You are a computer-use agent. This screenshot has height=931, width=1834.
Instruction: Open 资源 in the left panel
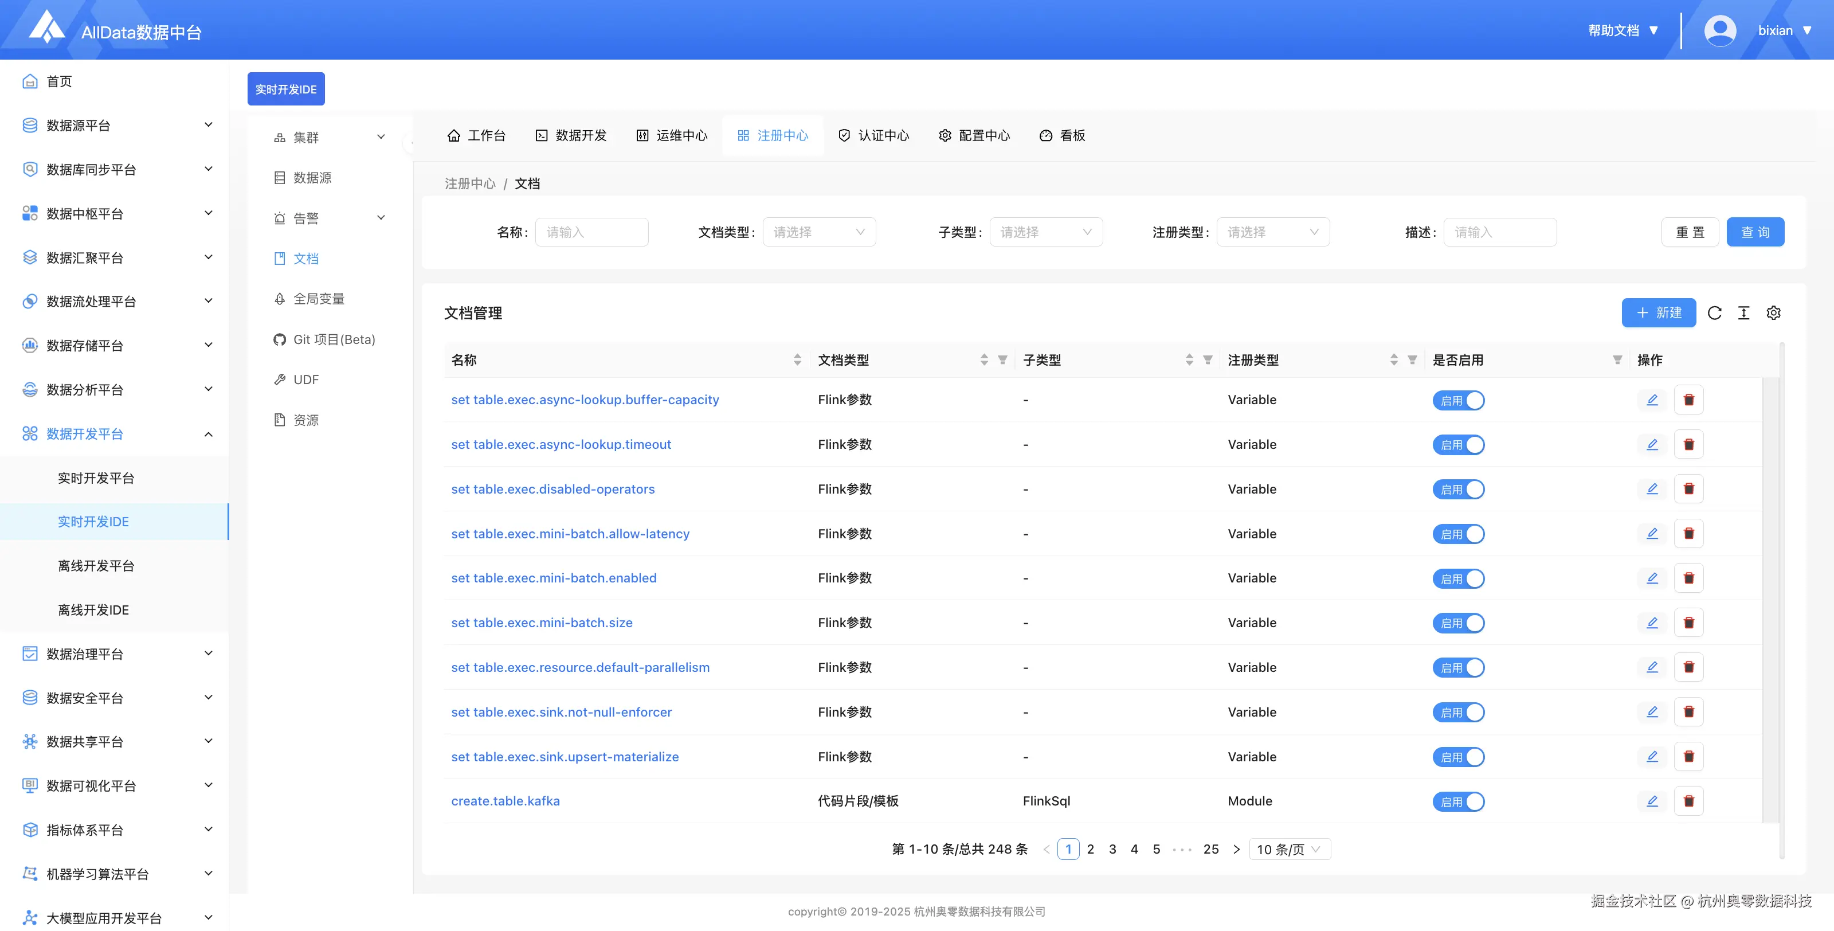coord(306,420)
